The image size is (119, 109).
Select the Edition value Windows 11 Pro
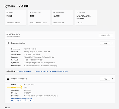click(x=29, y=85)
